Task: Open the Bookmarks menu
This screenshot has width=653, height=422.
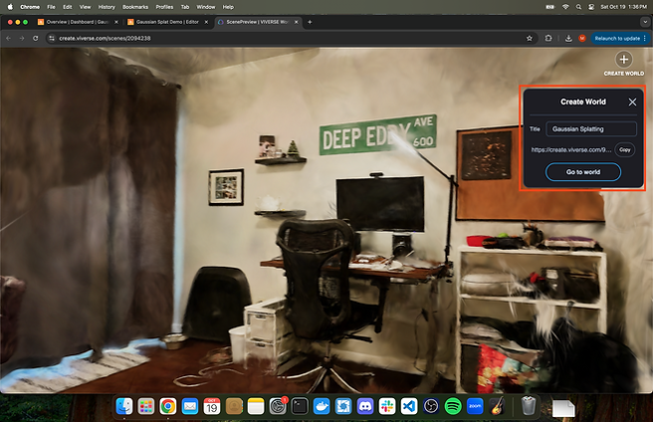Action: (136, 6)
